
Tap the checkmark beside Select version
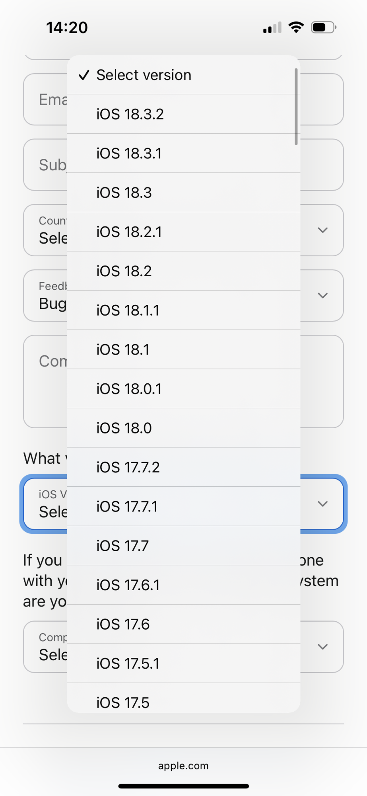(84, 75)
